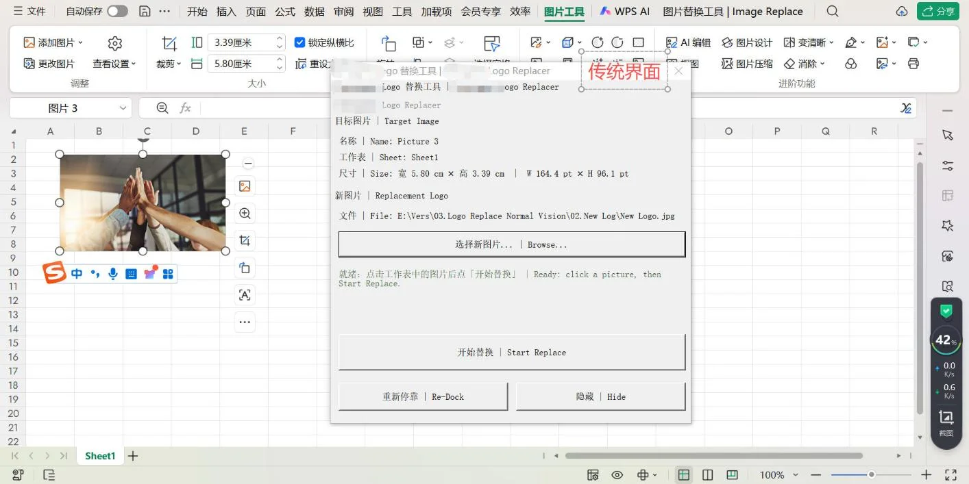Click the Sogou input method logo

55,274
